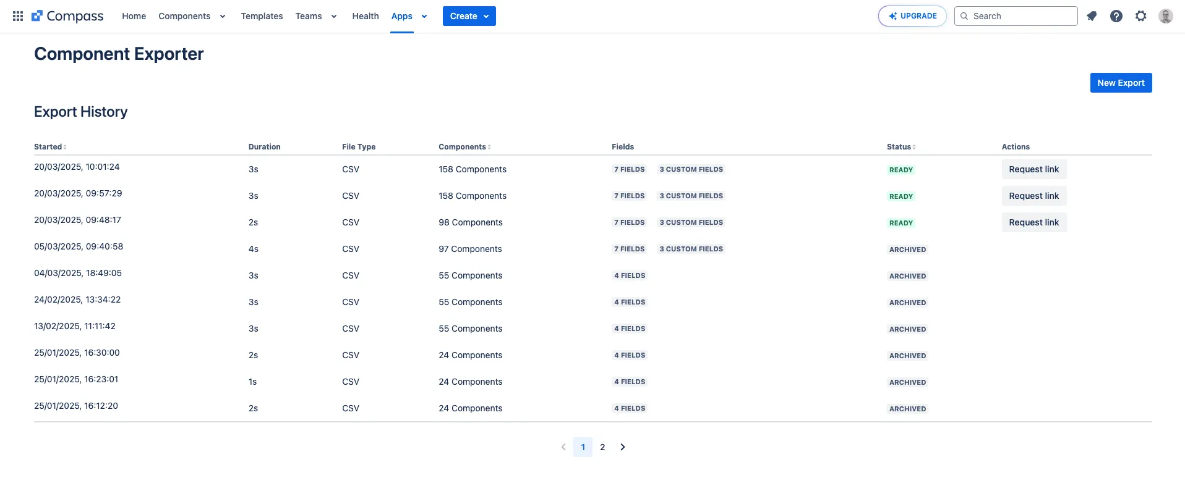Click the Compass logo
The height and width of the screenshot is (478, 1185).
click(x=67, y=16)
